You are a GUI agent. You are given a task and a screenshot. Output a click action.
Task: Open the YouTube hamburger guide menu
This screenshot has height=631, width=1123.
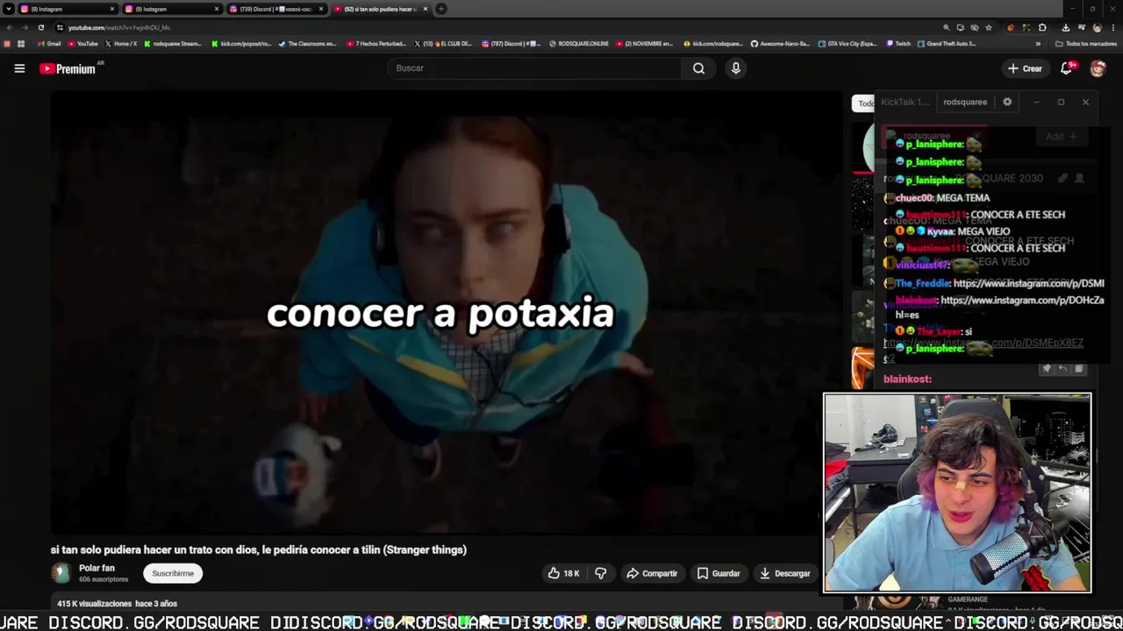[x=19, y=68]
